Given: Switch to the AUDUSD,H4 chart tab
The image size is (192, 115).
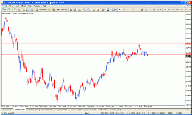Looking at the screenshot, I should pos(7,110).
